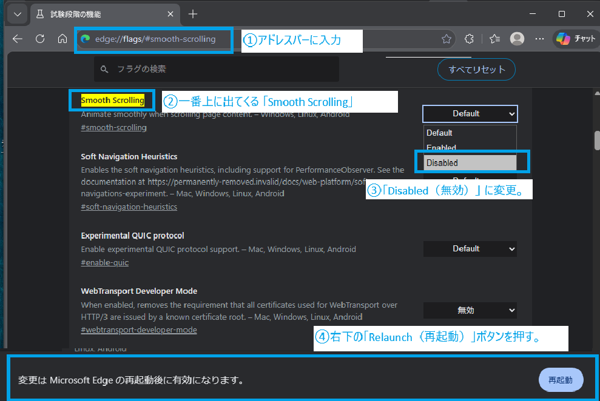Screen dimensions: 600x401
Task: Reload the page with the refresh icon
Action: click(40, 39)
